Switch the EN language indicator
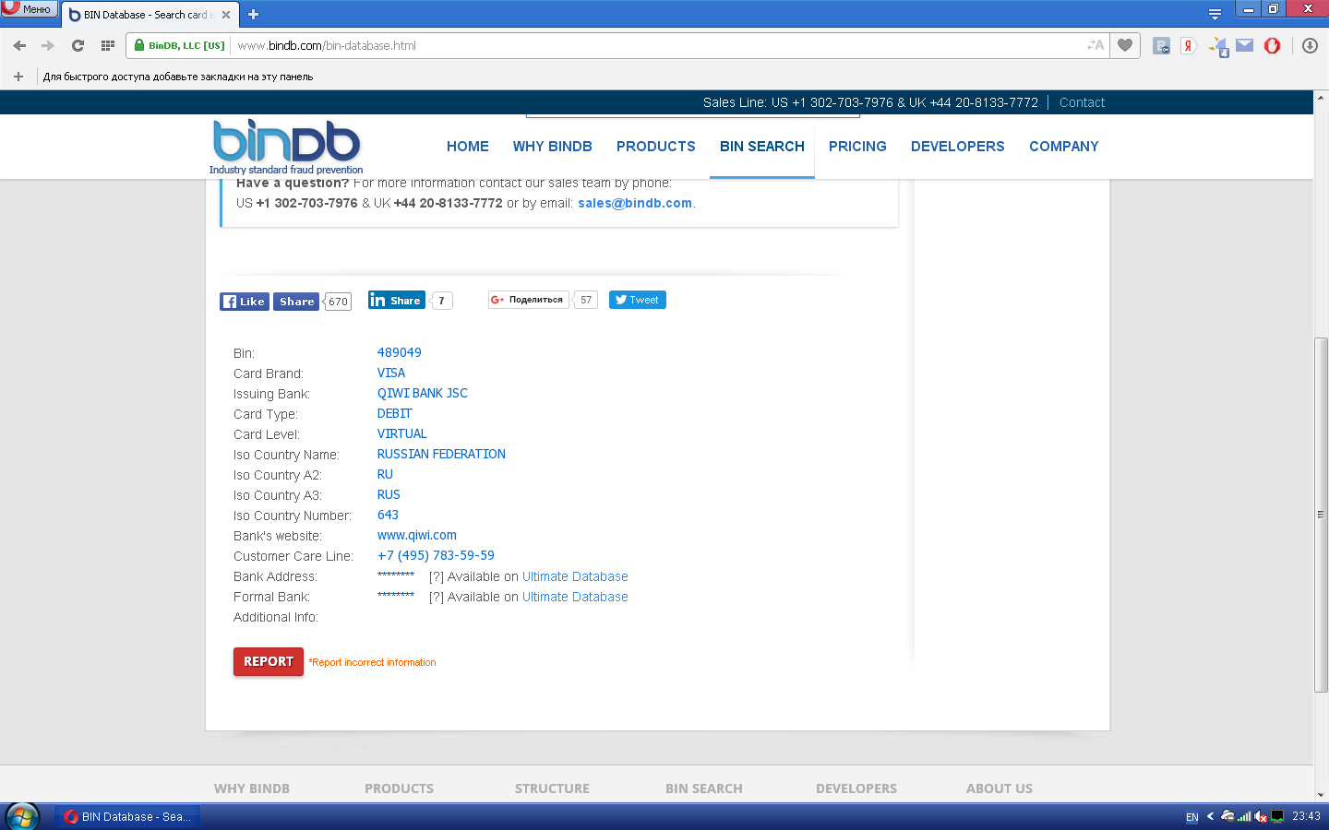The width and height of the screenshot is (1329, 830). 1191,817
